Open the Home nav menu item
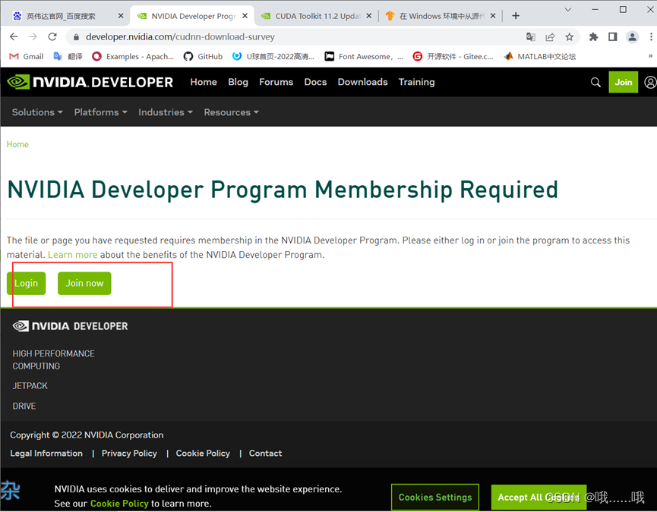Image resolution: width=657 pixels, height=512 pixels. pos(204,82)
